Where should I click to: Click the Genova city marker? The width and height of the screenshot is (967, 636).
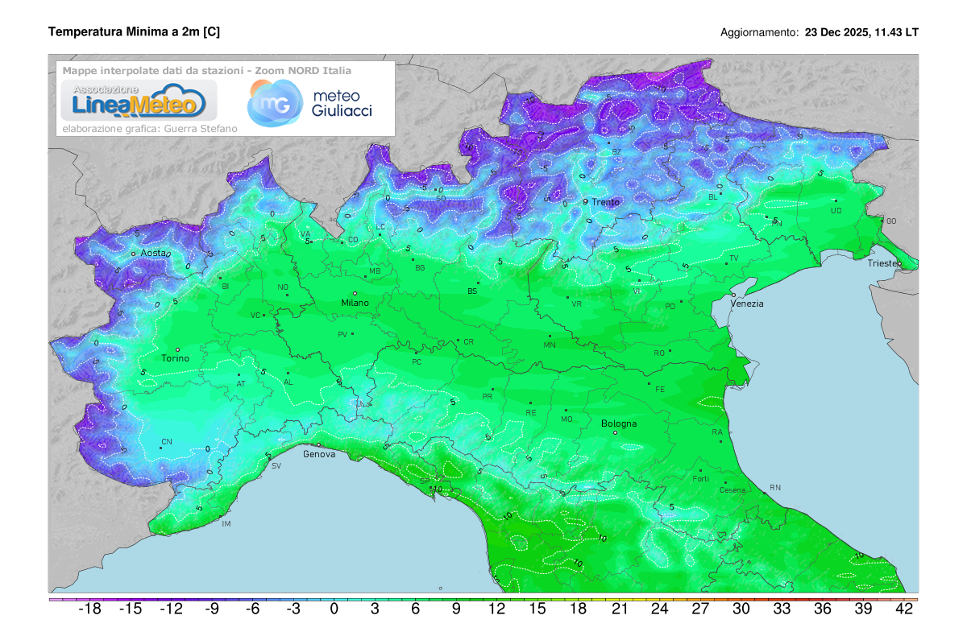pos(318,444)
